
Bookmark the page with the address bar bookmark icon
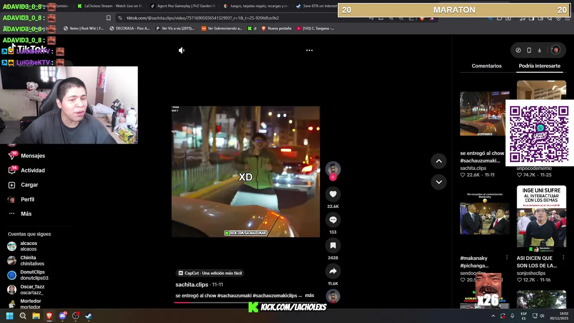(108, 18)
